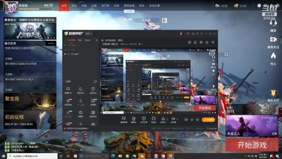Expand the toolbox more options circle
Screen dimensions: 282x159
click(95, 82)
